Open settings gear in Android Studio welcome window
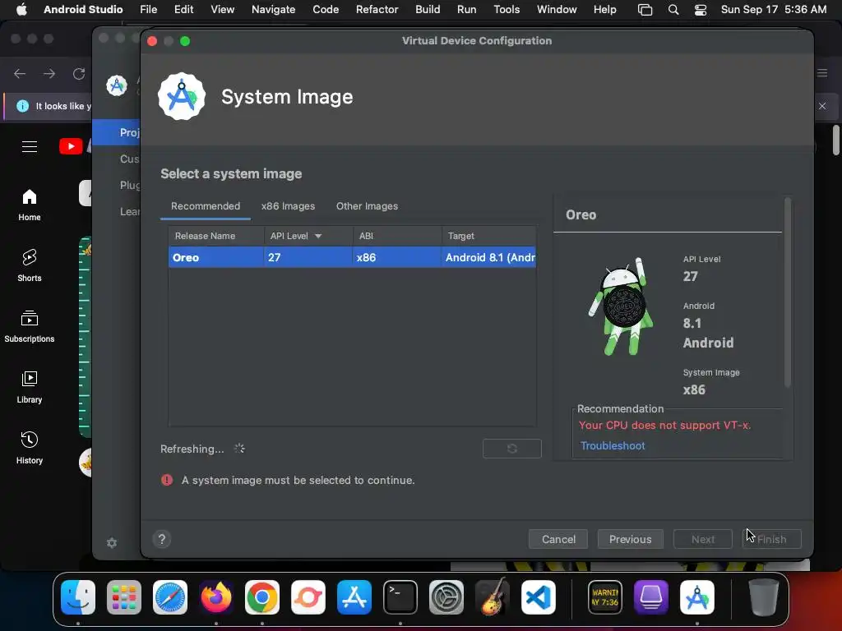The width and height of the screenshot is (842, 631). [112, 543]
